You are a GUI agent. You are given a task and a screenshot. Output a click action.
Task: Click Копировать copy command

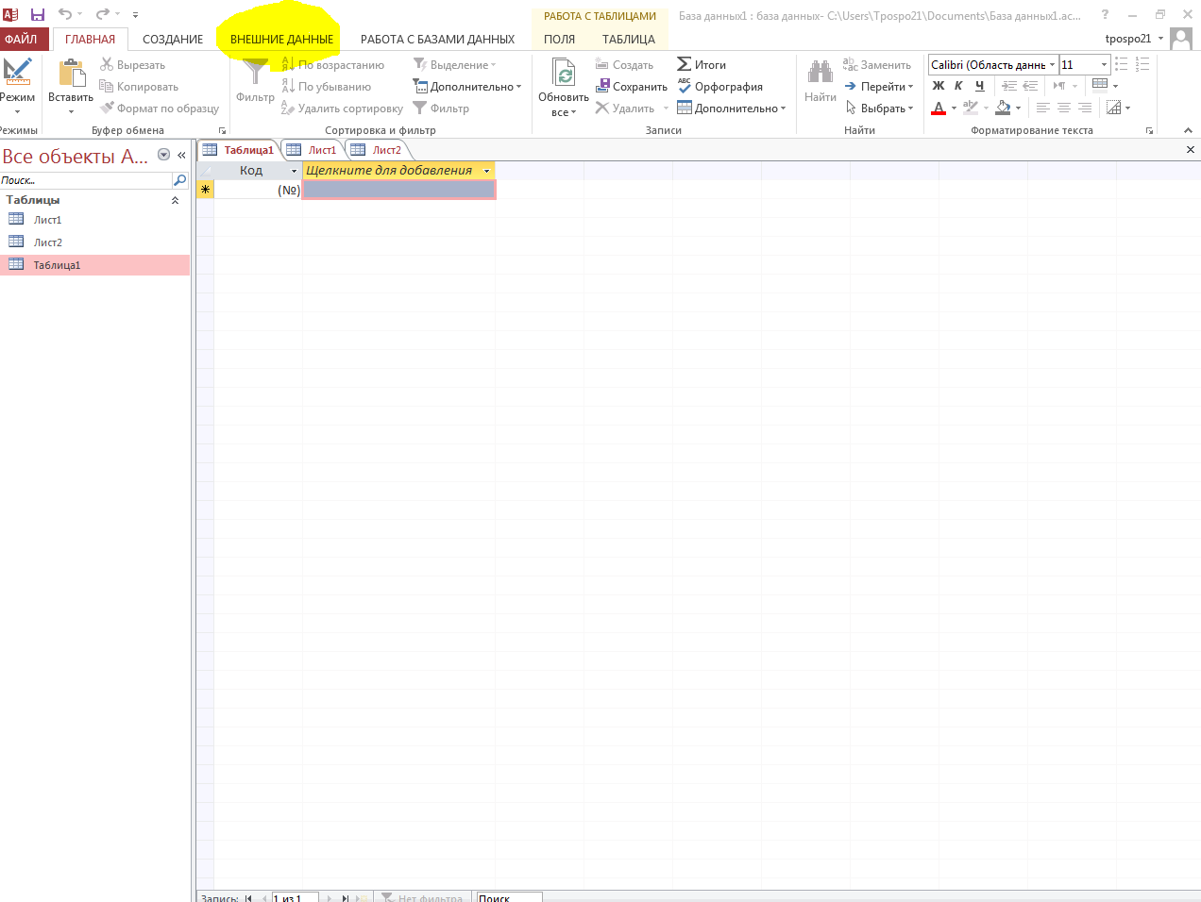click(139, 87)
